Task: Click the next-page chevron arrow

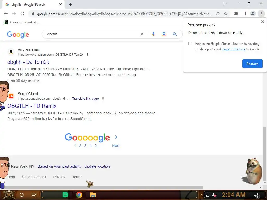Action: 116,137
